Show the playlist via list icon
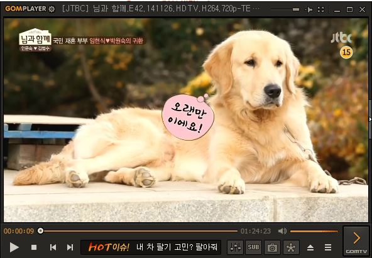372x258 pixels. (328, 247)
